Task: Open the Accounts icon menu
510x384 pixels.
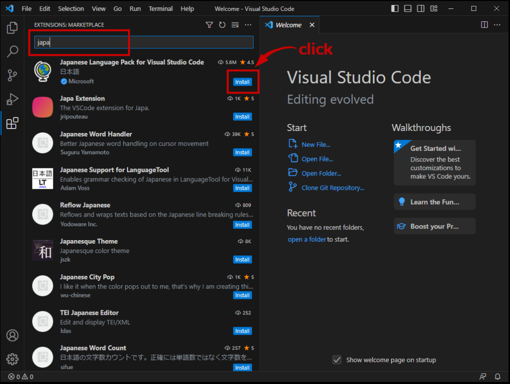Action: pyautogui.click(x=12, y=335)
